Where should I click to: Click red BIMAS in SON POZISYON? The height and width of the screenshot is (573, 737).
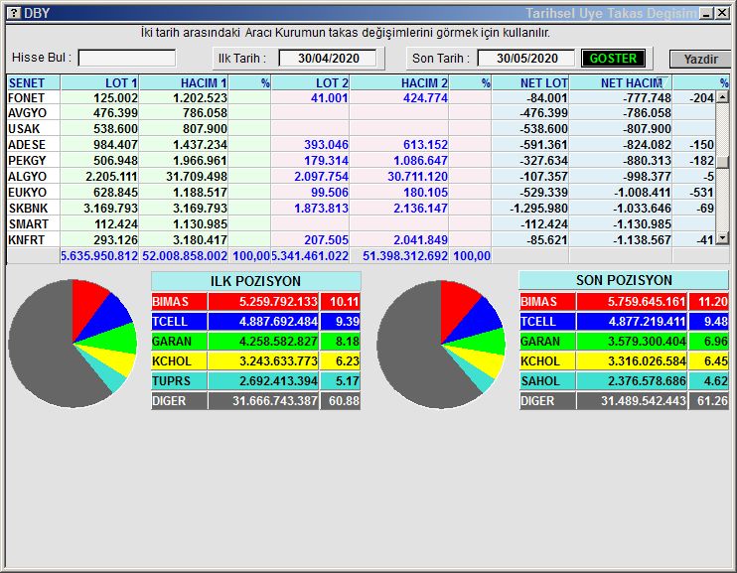pyautogui.click(x=547, y=301)
